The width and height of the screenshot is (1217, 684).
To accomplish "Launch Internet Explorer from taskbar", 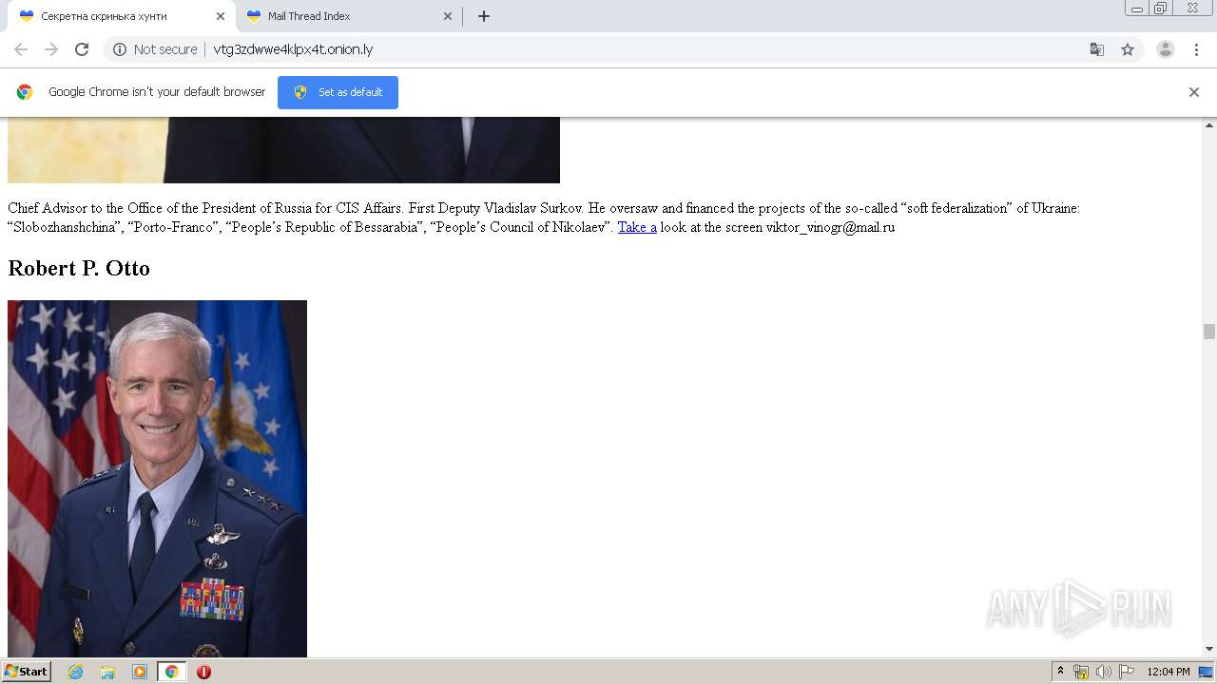I will (x=75, y=672).
